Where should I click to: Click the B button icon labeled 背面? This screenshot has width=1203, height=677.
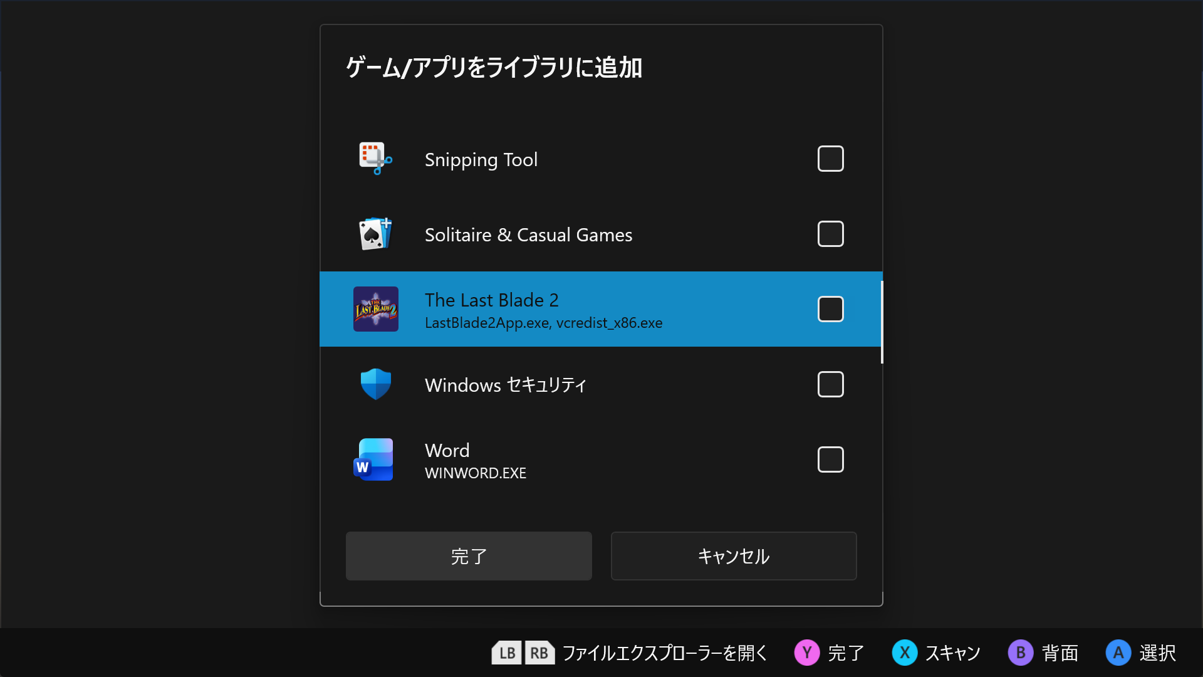tap(1021, 653)
